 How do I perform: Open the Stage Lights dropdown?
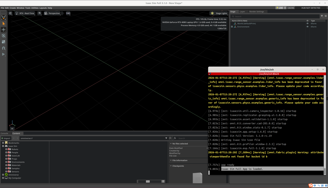[219, 13]
